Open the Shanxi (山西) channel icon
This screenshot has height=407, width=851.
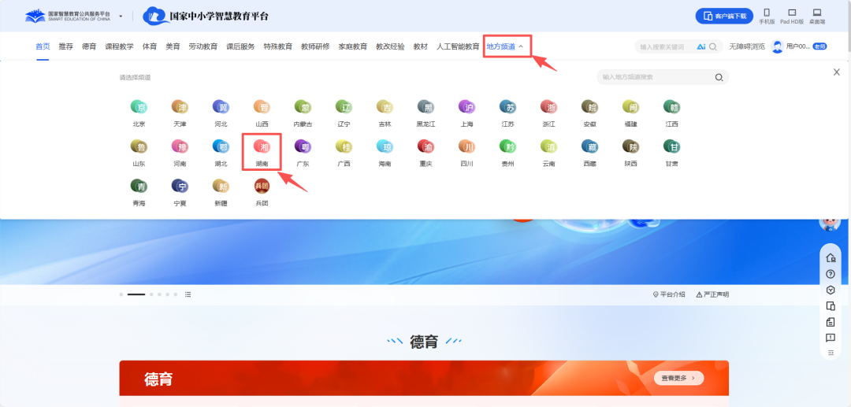pyautogui.click(x=262, y=107)
